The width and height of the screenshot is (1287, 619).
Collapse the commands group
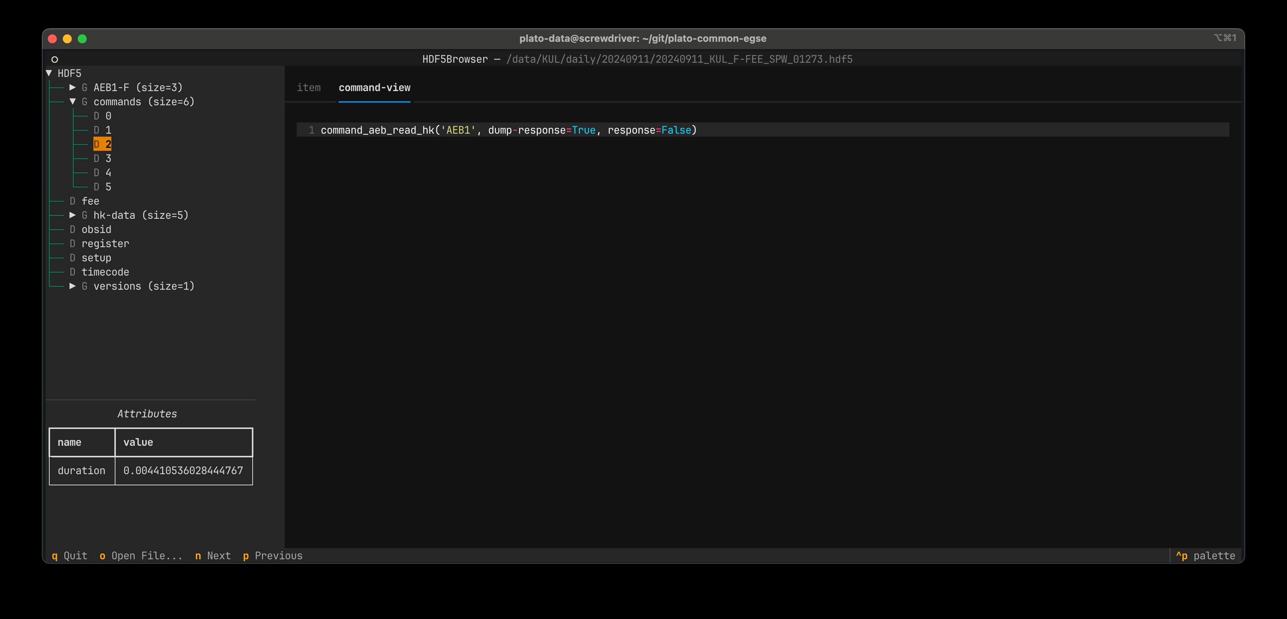tap(72, 101)
